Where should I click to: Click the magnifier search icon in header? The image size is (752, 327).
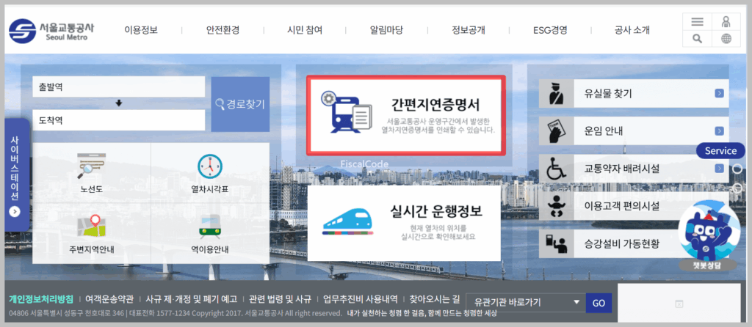pos(697,39)
